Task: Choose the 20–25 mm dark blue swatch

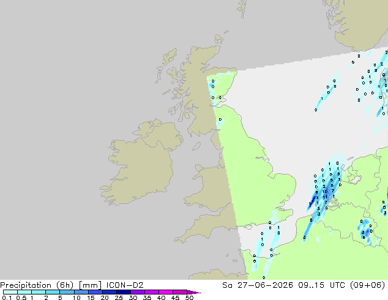Action: coord(109,292)
